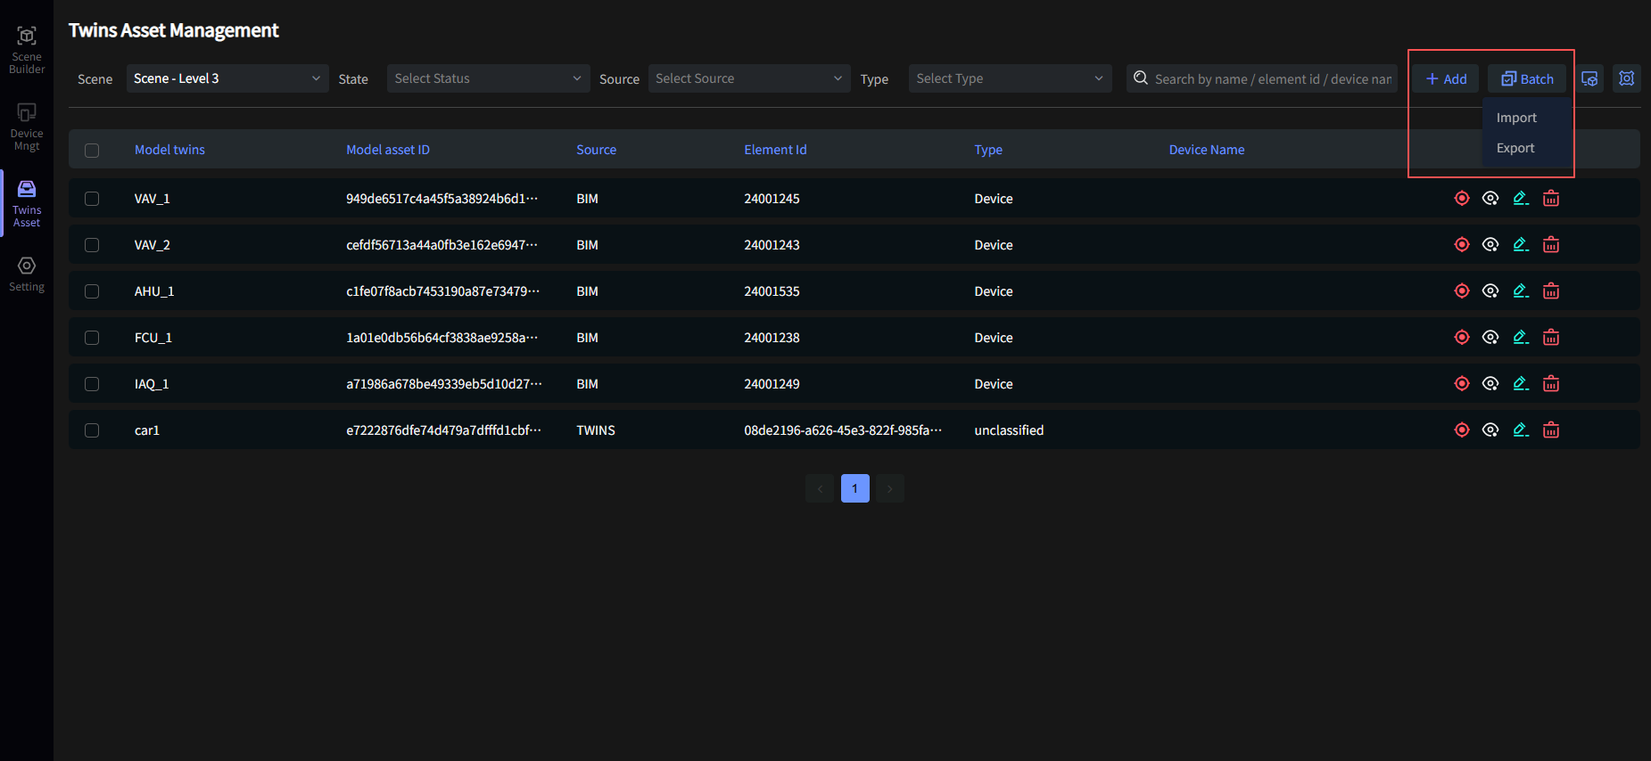Go to page 1 in pagination
Viewport: 1651px width, 761px height.
(854, 488)
